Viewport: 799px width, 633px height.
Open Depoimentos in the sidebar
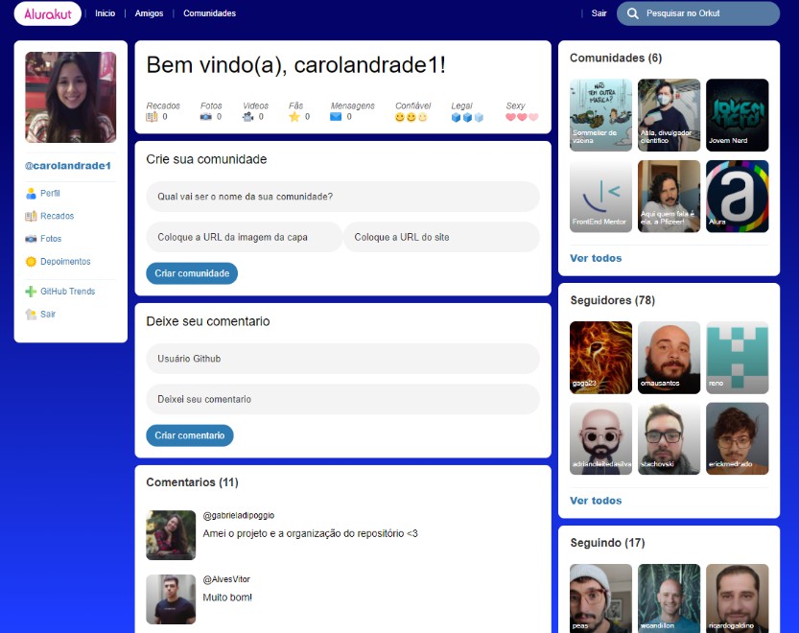64,262
